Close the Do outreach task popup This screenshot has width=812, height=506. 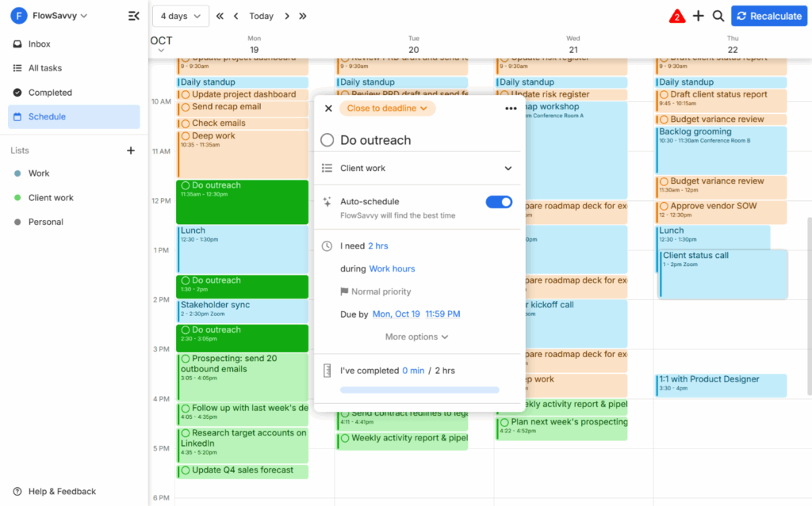coord(328,108)
